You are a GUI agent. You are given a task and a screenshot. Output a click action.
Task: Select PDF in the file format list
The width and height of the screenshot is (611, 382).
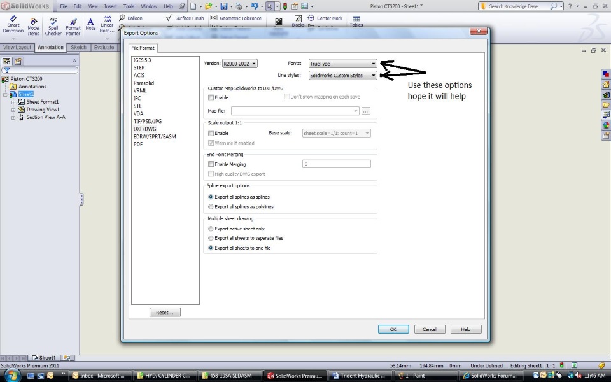138,144
